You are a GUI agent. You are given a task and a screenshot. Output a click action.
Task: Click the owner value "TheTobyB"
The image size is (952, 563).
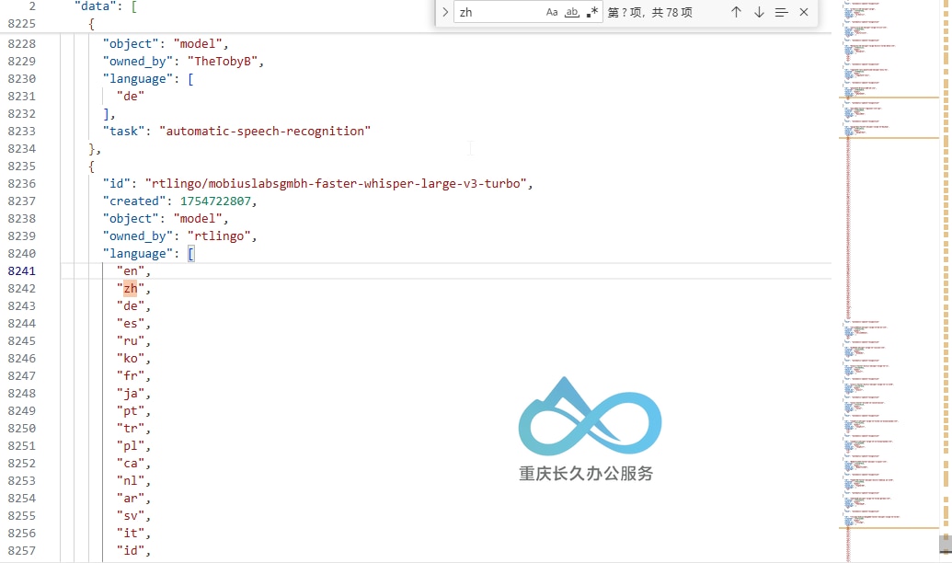[223, 62]
